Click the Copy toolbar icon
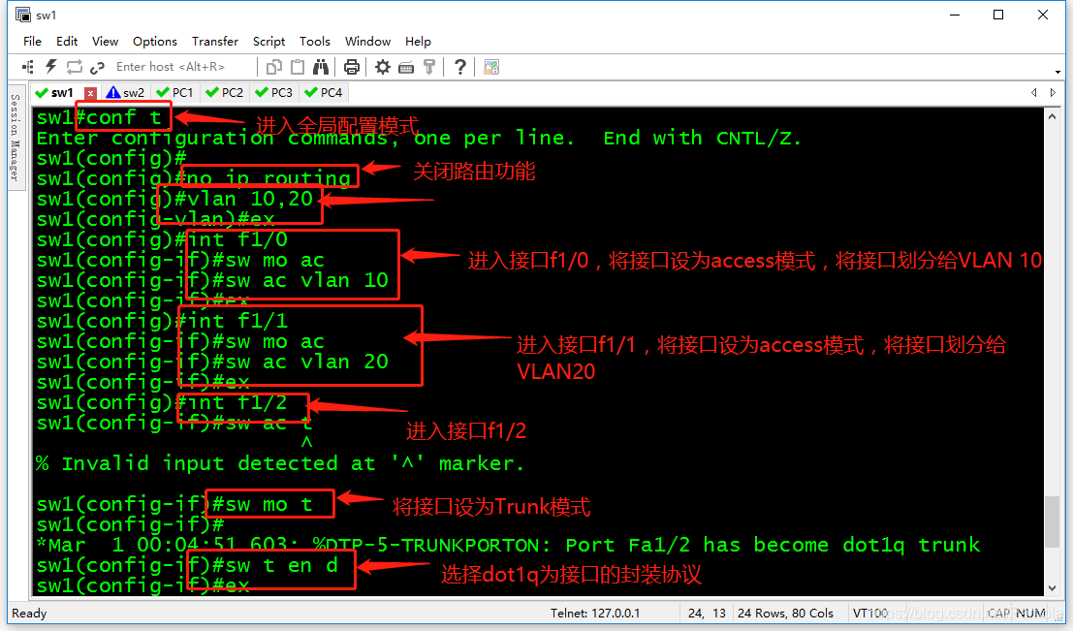Screen dimensions: 1073x631 tap(274, 66)
